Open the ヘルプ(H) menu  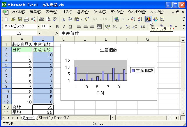157,12
